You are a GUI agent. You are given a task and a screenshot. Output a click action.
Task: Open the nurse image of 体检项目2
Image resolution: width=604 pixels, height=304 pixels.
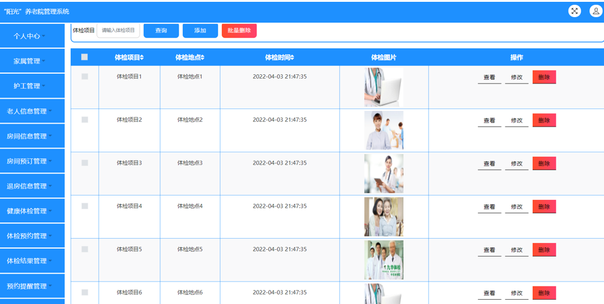383,130
